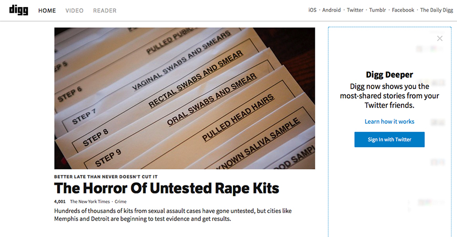
Task: Click the Better Late Than Never kicker text
Action: click(106, 177)
